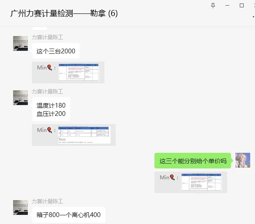Click sender name above 这个三台2000 message
255x224 pixels.
click(x=47, y=37)
